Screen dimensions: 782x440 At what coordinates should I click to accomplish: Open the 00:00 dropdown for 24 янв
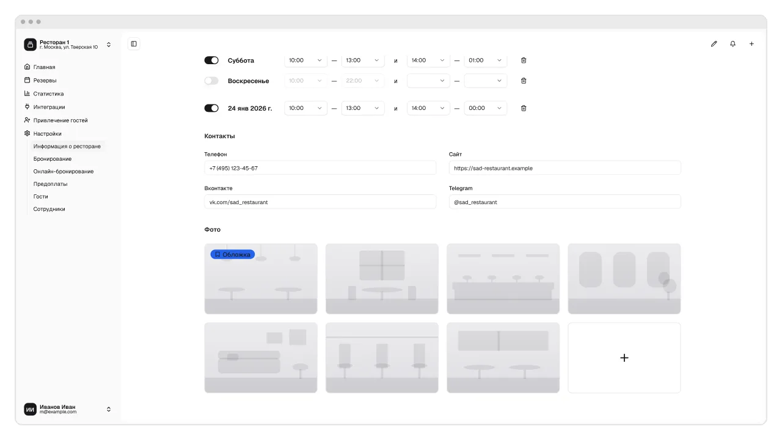pyautogui.click(x=486, y=108)
